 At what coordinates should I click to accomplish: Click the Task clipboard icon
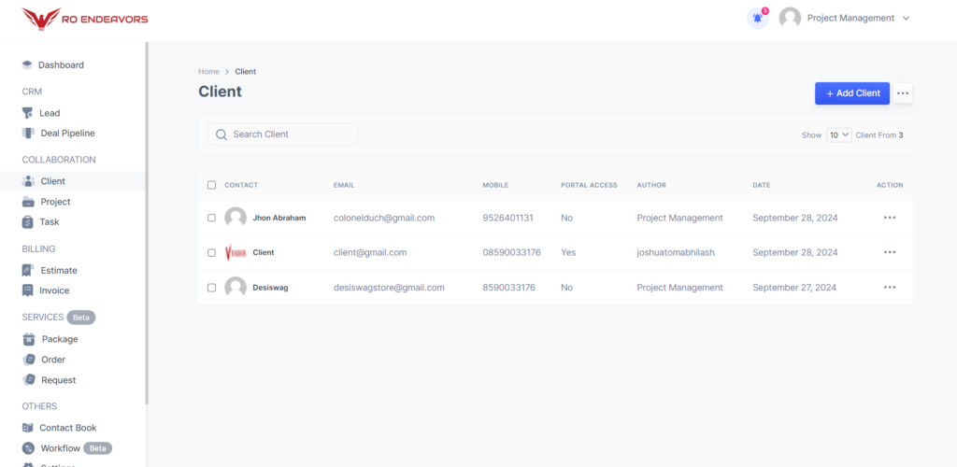[28, 222]
